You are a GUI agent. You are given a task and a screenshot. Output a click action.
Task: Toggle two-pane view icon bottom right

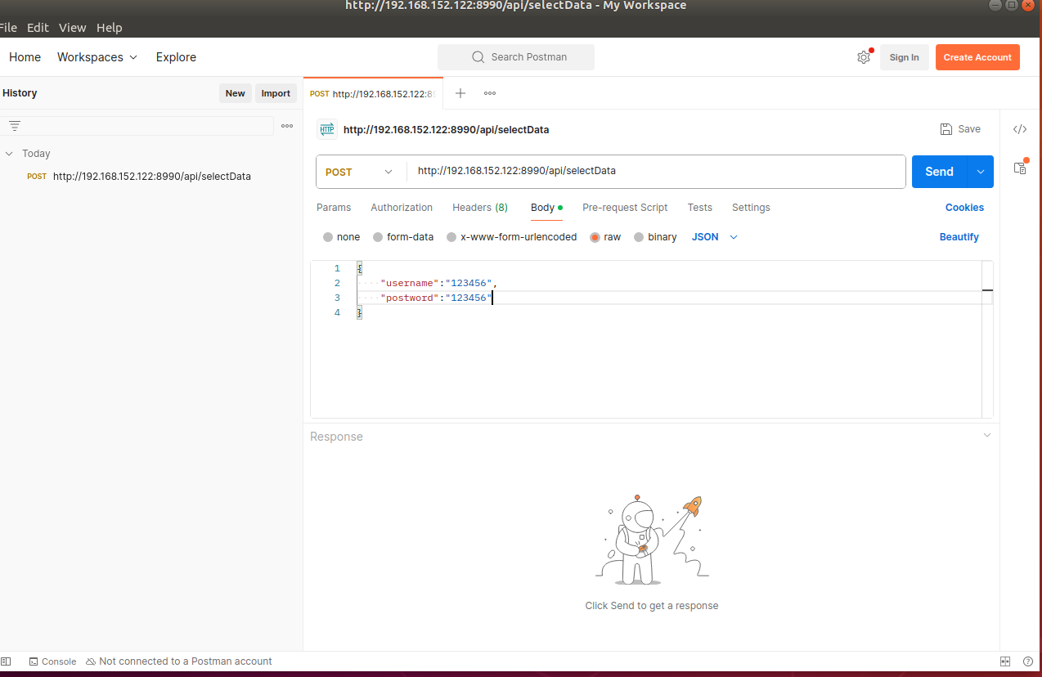click(1006, 661)
